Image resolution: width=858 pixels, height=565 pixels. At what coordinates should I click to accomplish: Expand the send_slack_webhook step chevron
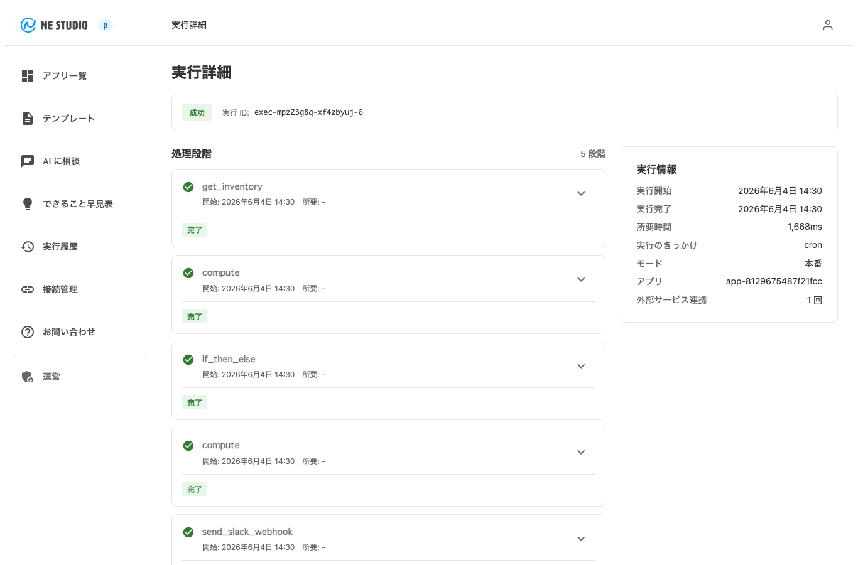tap(581, 539)
